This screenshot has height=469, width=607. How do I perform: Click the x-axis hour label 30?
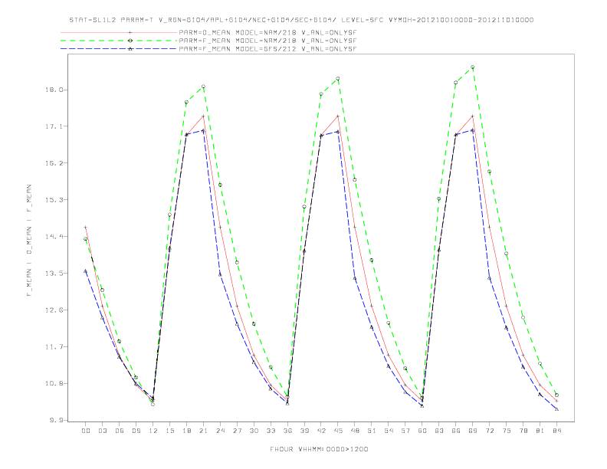click(254, 431)
